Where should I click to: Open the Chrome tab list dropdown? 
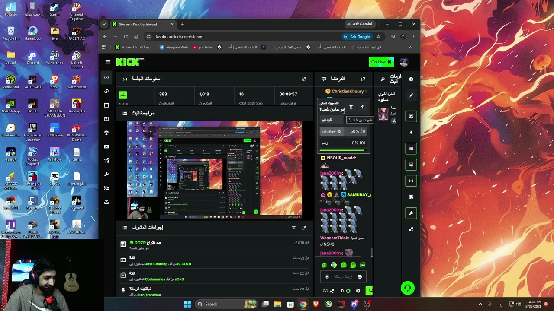point(104,24)
